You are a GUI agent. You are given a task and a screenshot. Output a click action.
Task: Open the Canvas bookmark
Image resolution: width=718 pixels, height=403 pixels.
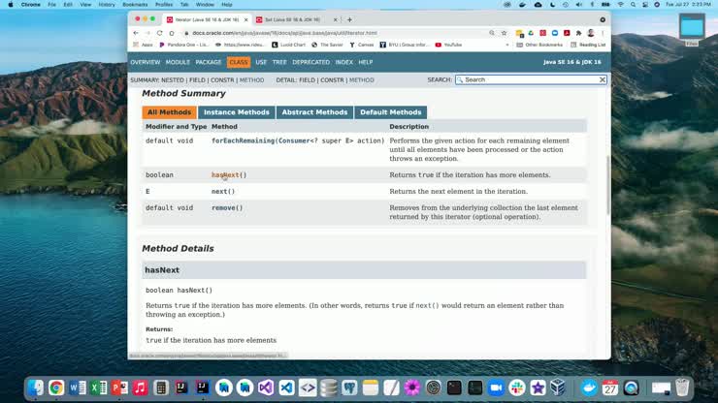362,45
